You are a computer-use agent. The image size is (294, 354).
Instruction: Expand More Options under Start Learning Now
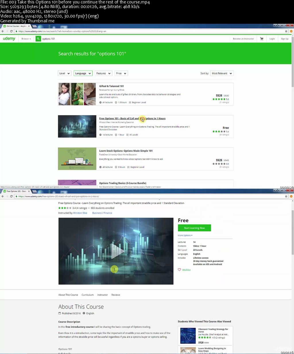coord(185,236)
